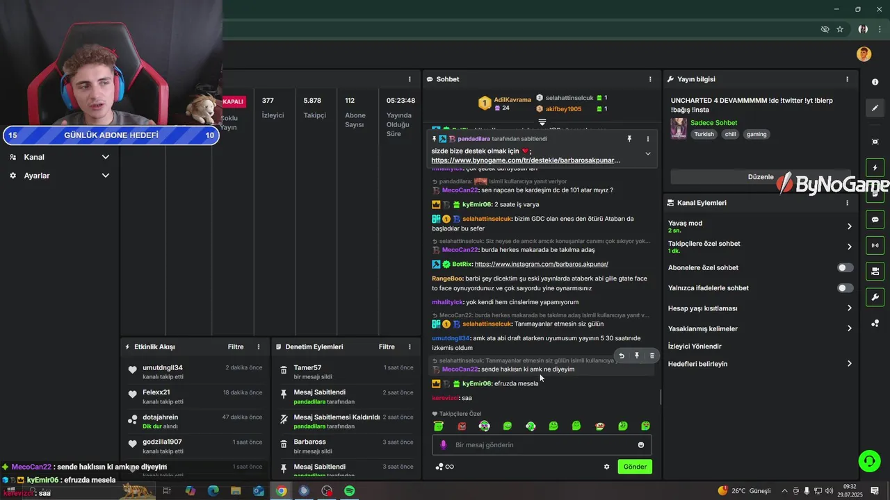Open the emoji picker in message box

pyautogui.click(x=641, y=445)
